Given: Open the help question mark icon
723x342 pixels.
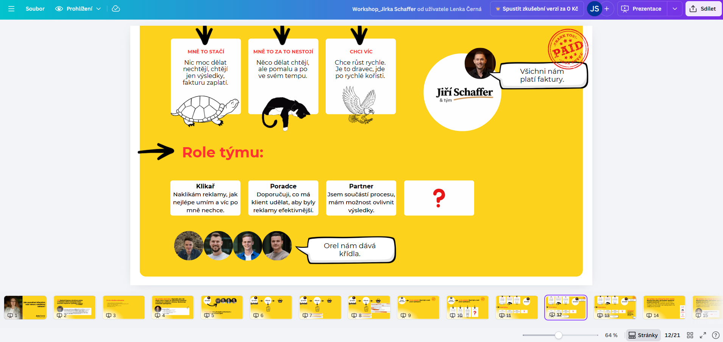Looking at the screenshot, I should coord(716,335).
